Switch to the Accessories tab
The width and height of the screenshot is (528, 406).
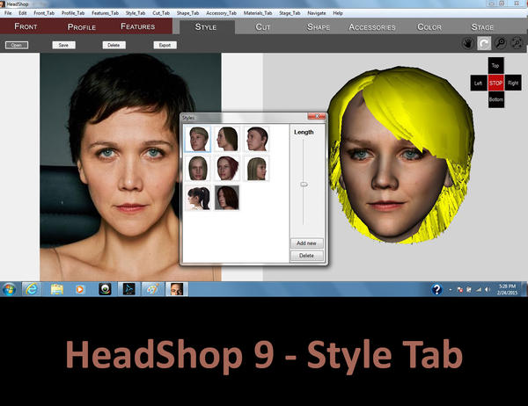coord(372,27)
